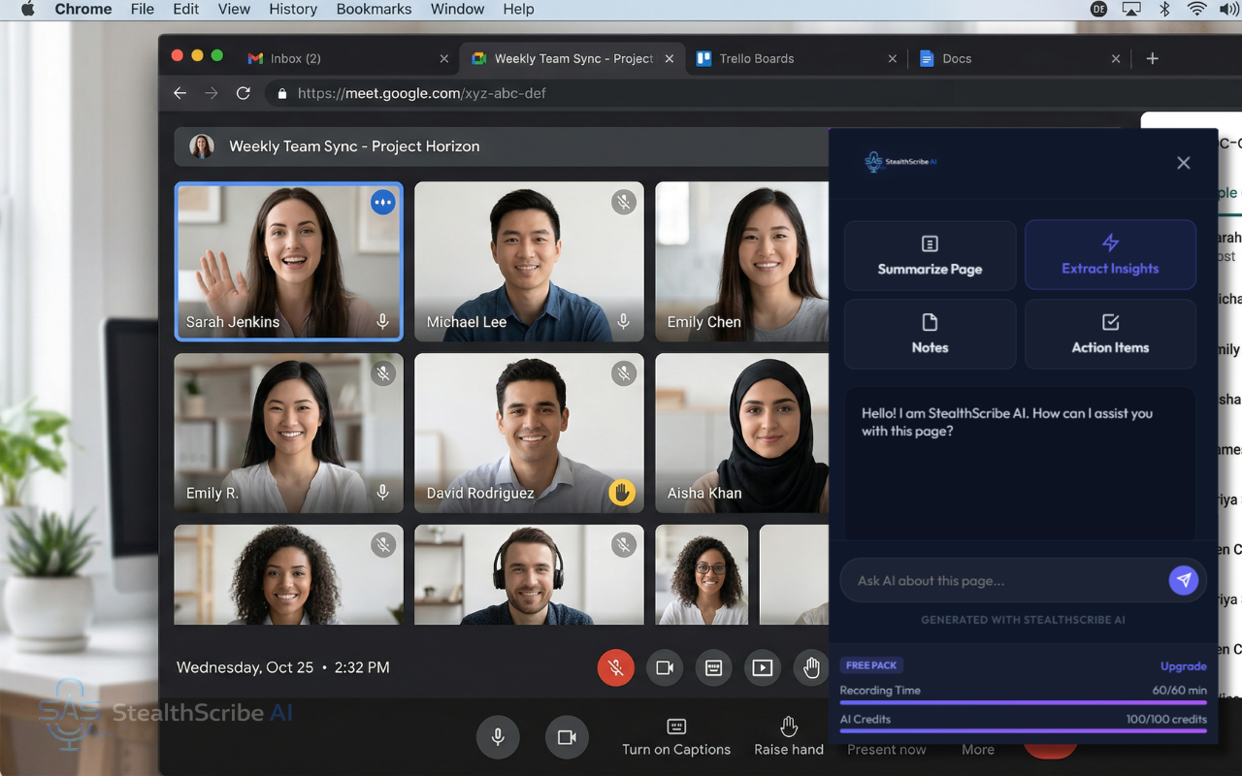Turn off the camera in meeting controls
Screen dimensions: 1242x776
pyautogui.click(x=665, y=667)
